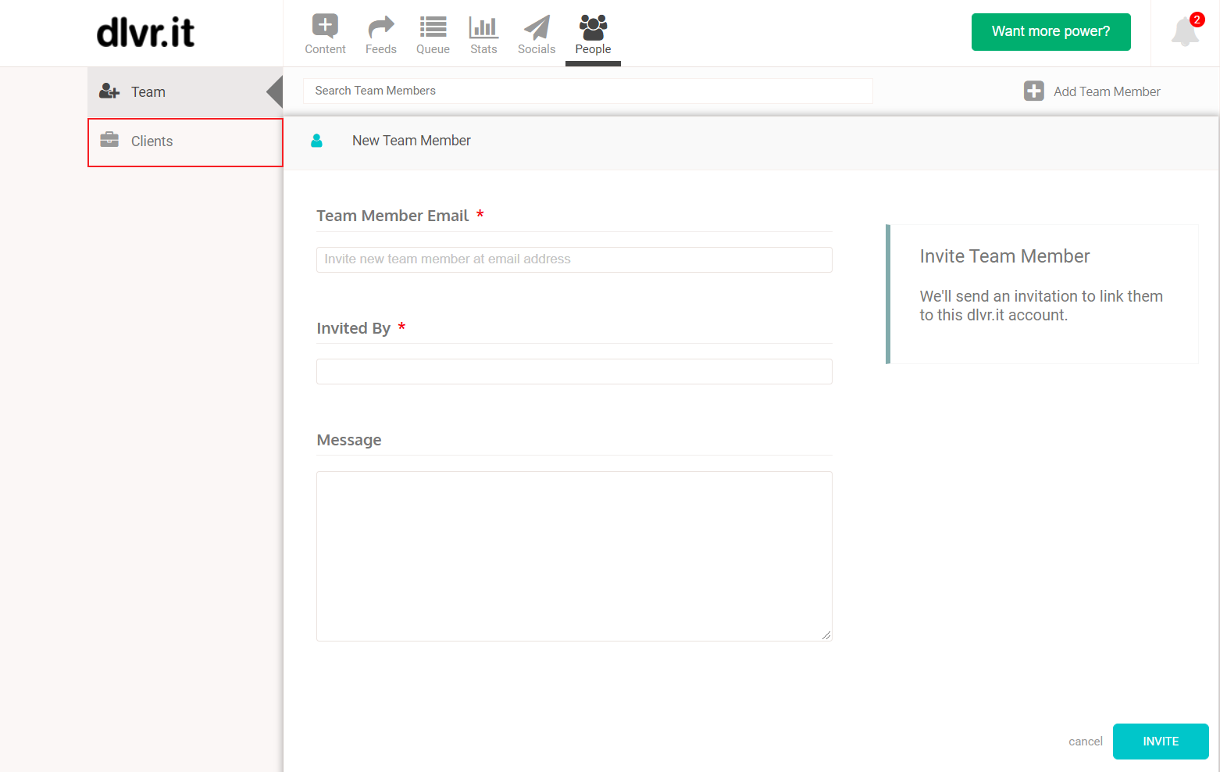1220x772 pixels.
Task: Open the Socials paper plane icon
Action: coord(537,27)
